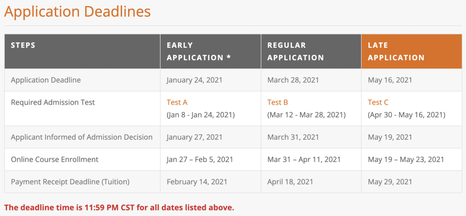Click the Mar 31 – Apr 11 enrollment cell
The width and height of the screenshot is (466, 216).
tap(311, 160)
